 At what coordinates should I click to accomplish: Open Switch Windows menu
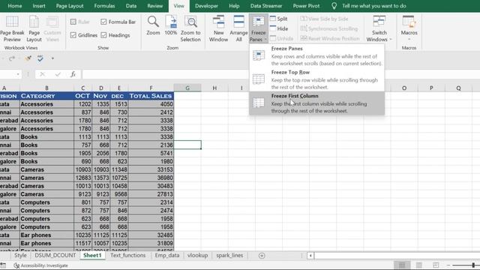[379, 28]
